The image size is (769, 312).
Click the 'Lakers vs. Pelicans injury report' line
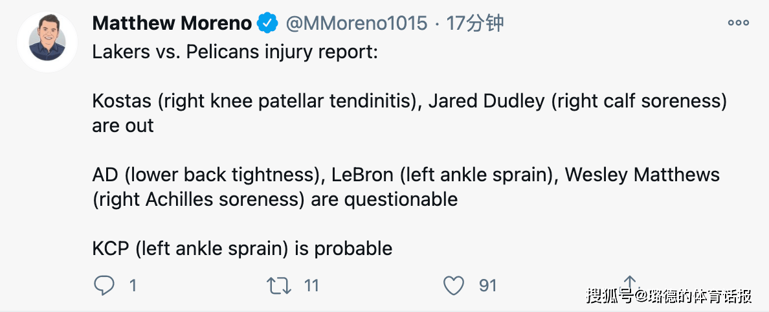[x=235, y=52]
